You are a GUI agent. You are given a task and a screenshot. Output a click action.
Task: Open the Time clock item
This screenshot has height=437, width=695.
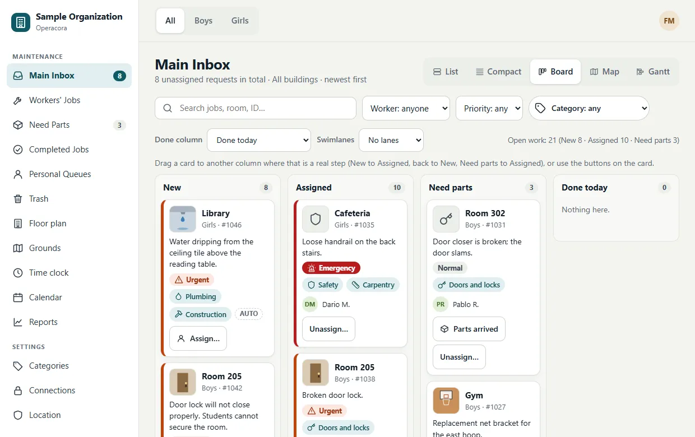coord(69,273)
